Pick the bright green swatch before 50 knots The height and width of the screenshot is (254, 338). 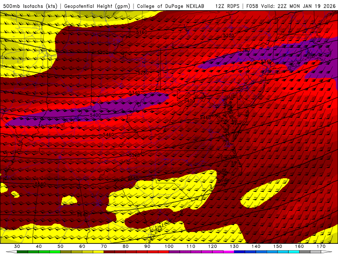point(55,252)
